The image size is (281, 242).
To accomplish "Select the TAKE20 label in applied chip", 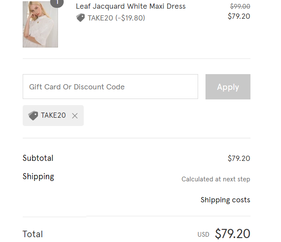I will (x=53, y=116).
